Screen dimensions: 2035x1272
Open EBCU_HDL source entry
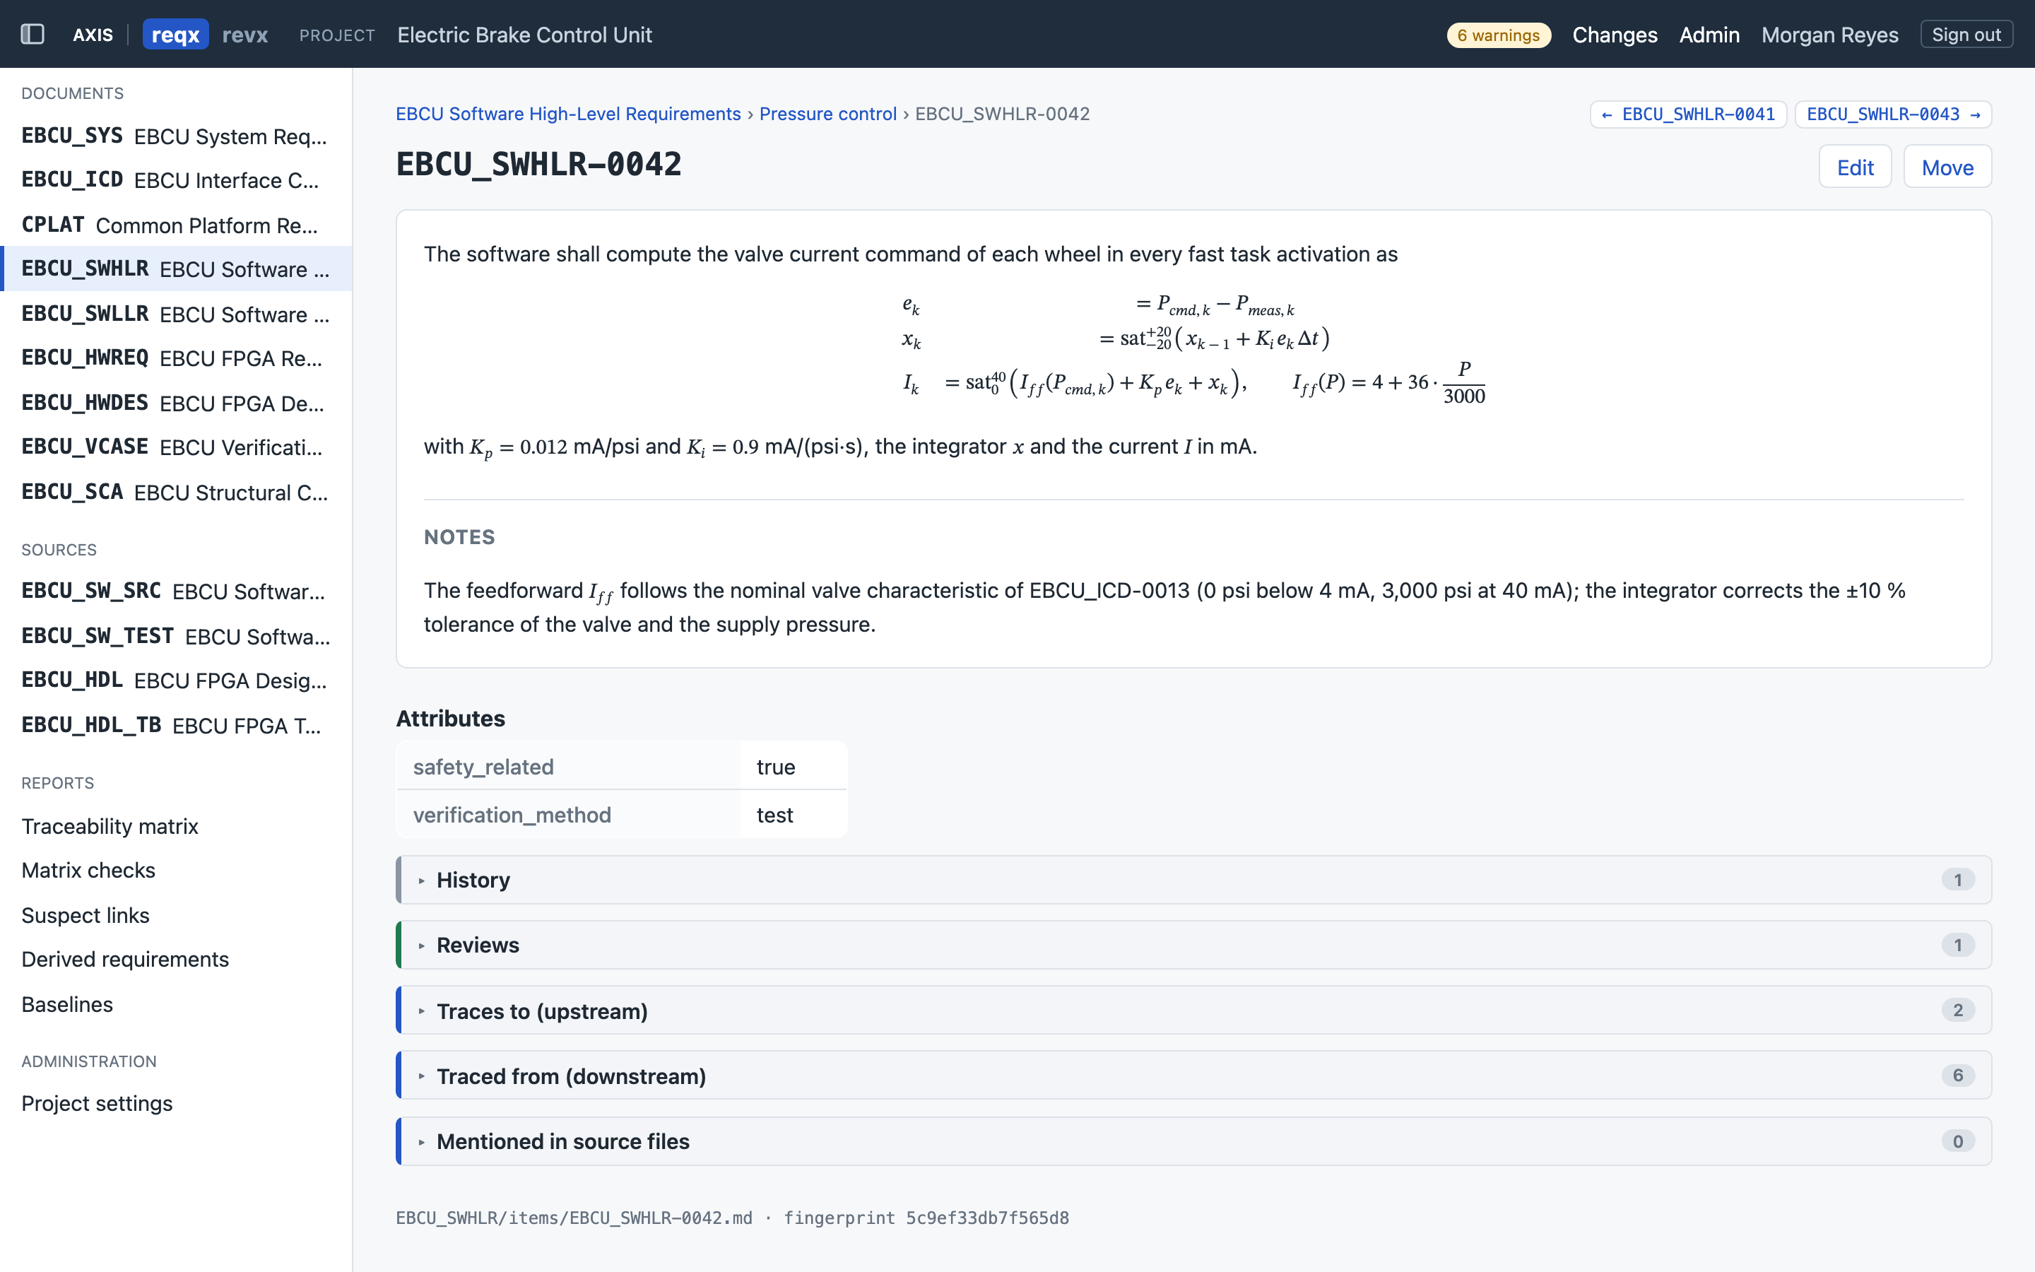click(x=176, y=680)
